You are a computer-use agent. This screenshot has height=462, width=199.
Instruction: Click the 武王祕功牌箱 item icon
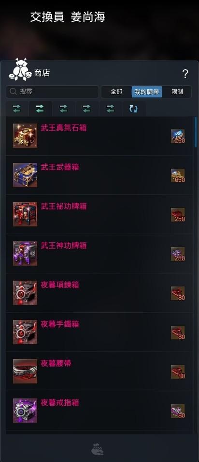(x=25, y=214)
